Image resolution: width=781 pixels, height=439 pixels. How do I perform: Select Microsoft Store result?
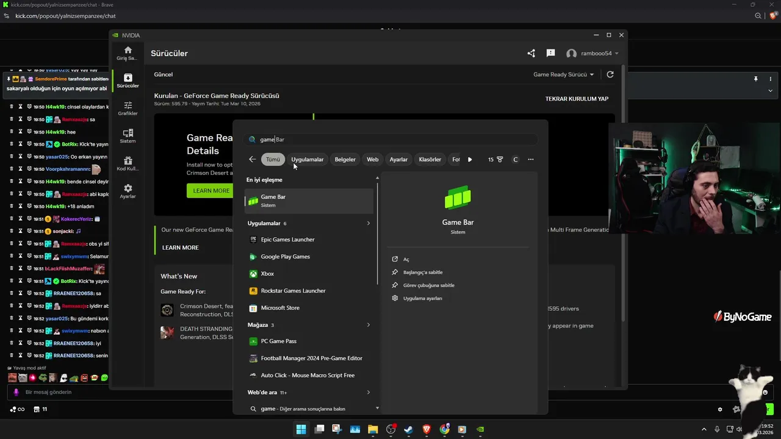(x=309, y=308)
